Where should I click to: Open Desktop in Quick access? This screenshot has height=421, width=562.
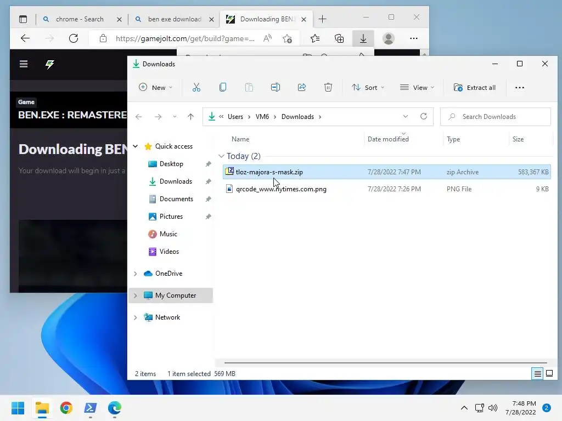(x=171, y=164)
